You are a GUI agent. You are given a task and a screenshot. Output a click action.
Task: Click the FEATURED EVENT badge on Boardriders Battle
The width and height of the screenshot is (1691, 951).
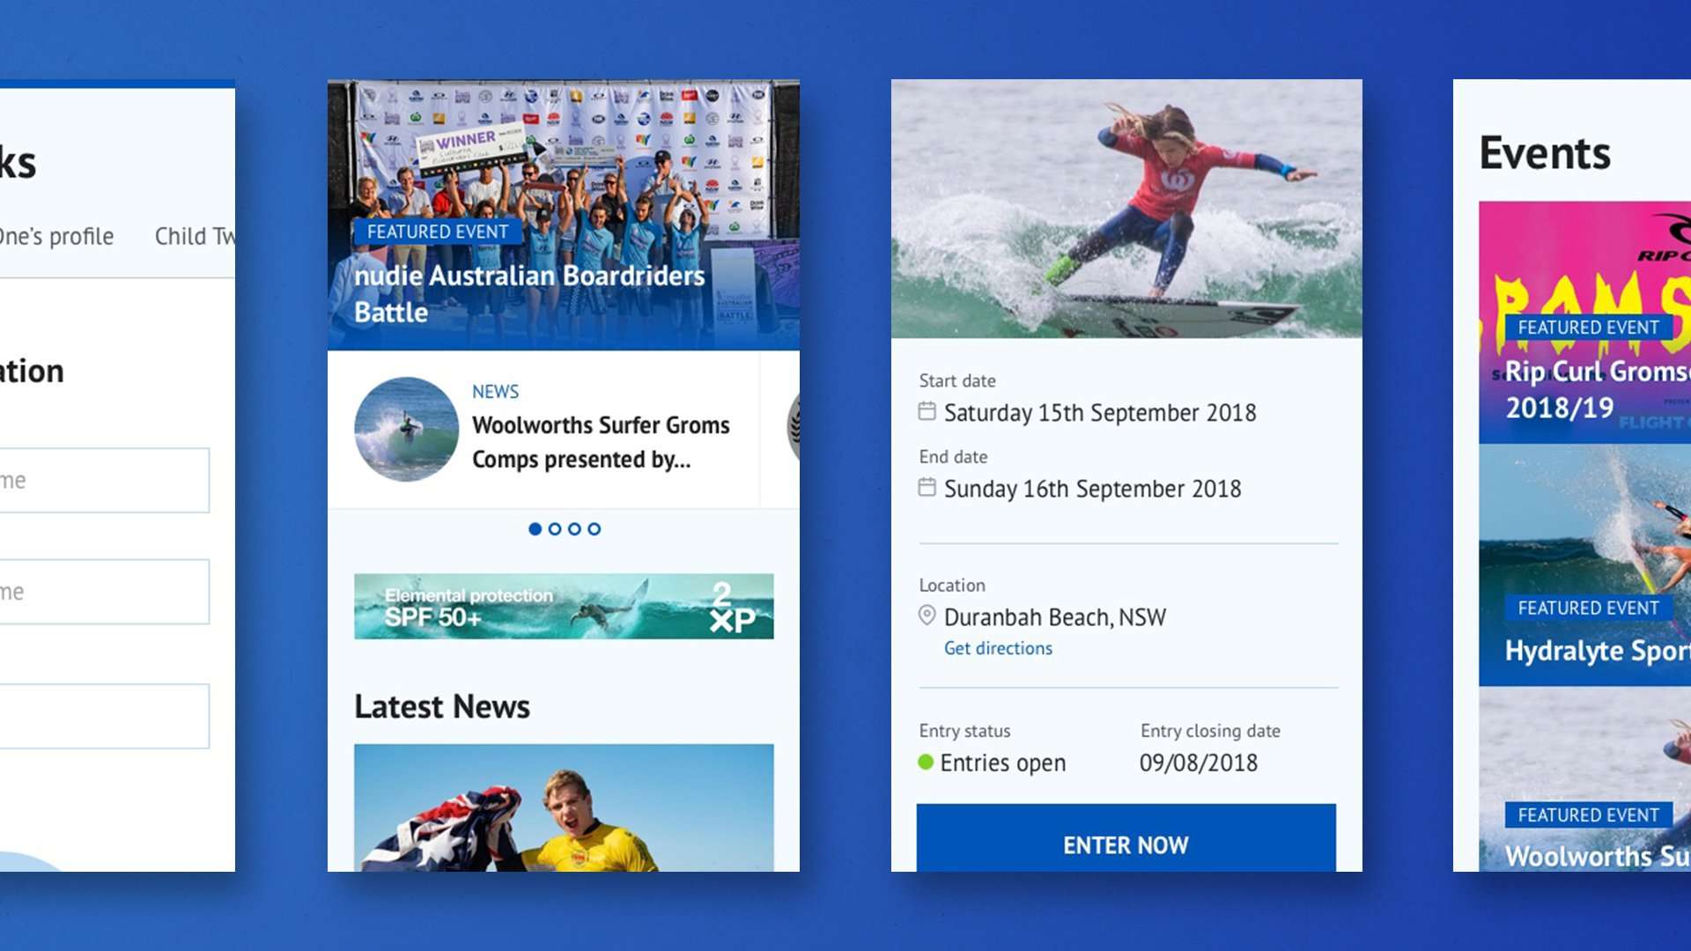pos(438,232)
